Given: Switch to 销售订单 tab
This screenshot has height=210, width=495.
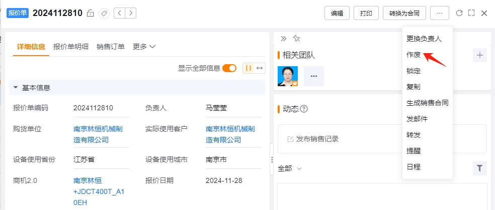Looking at the screenshot, I should click(111, 47).
